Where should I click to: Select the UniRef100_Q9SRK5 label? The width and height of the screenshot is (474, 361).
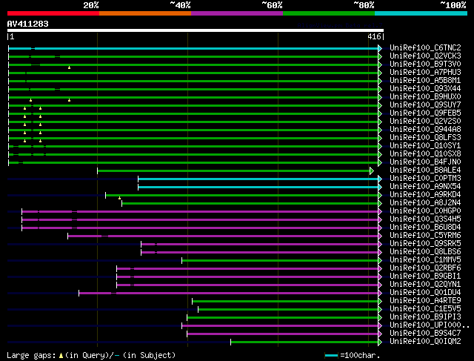point(425,244)
